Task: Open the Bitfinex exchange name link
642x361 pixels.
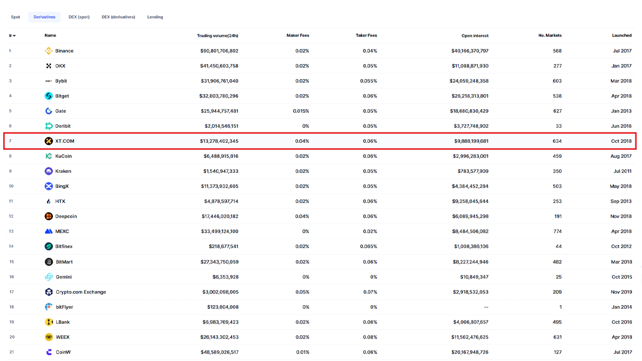Action: 64,247
